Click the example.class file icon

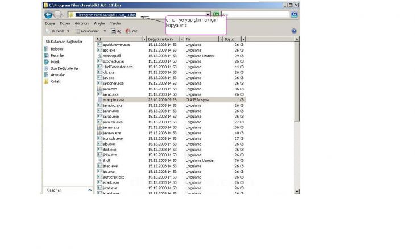click(x=99, y=99)
